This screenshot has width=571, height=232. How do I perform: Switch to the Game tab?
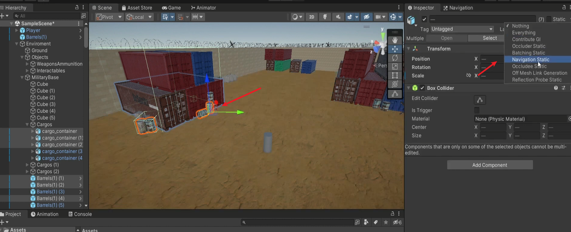pyautogui.click(x=171, y=8)
